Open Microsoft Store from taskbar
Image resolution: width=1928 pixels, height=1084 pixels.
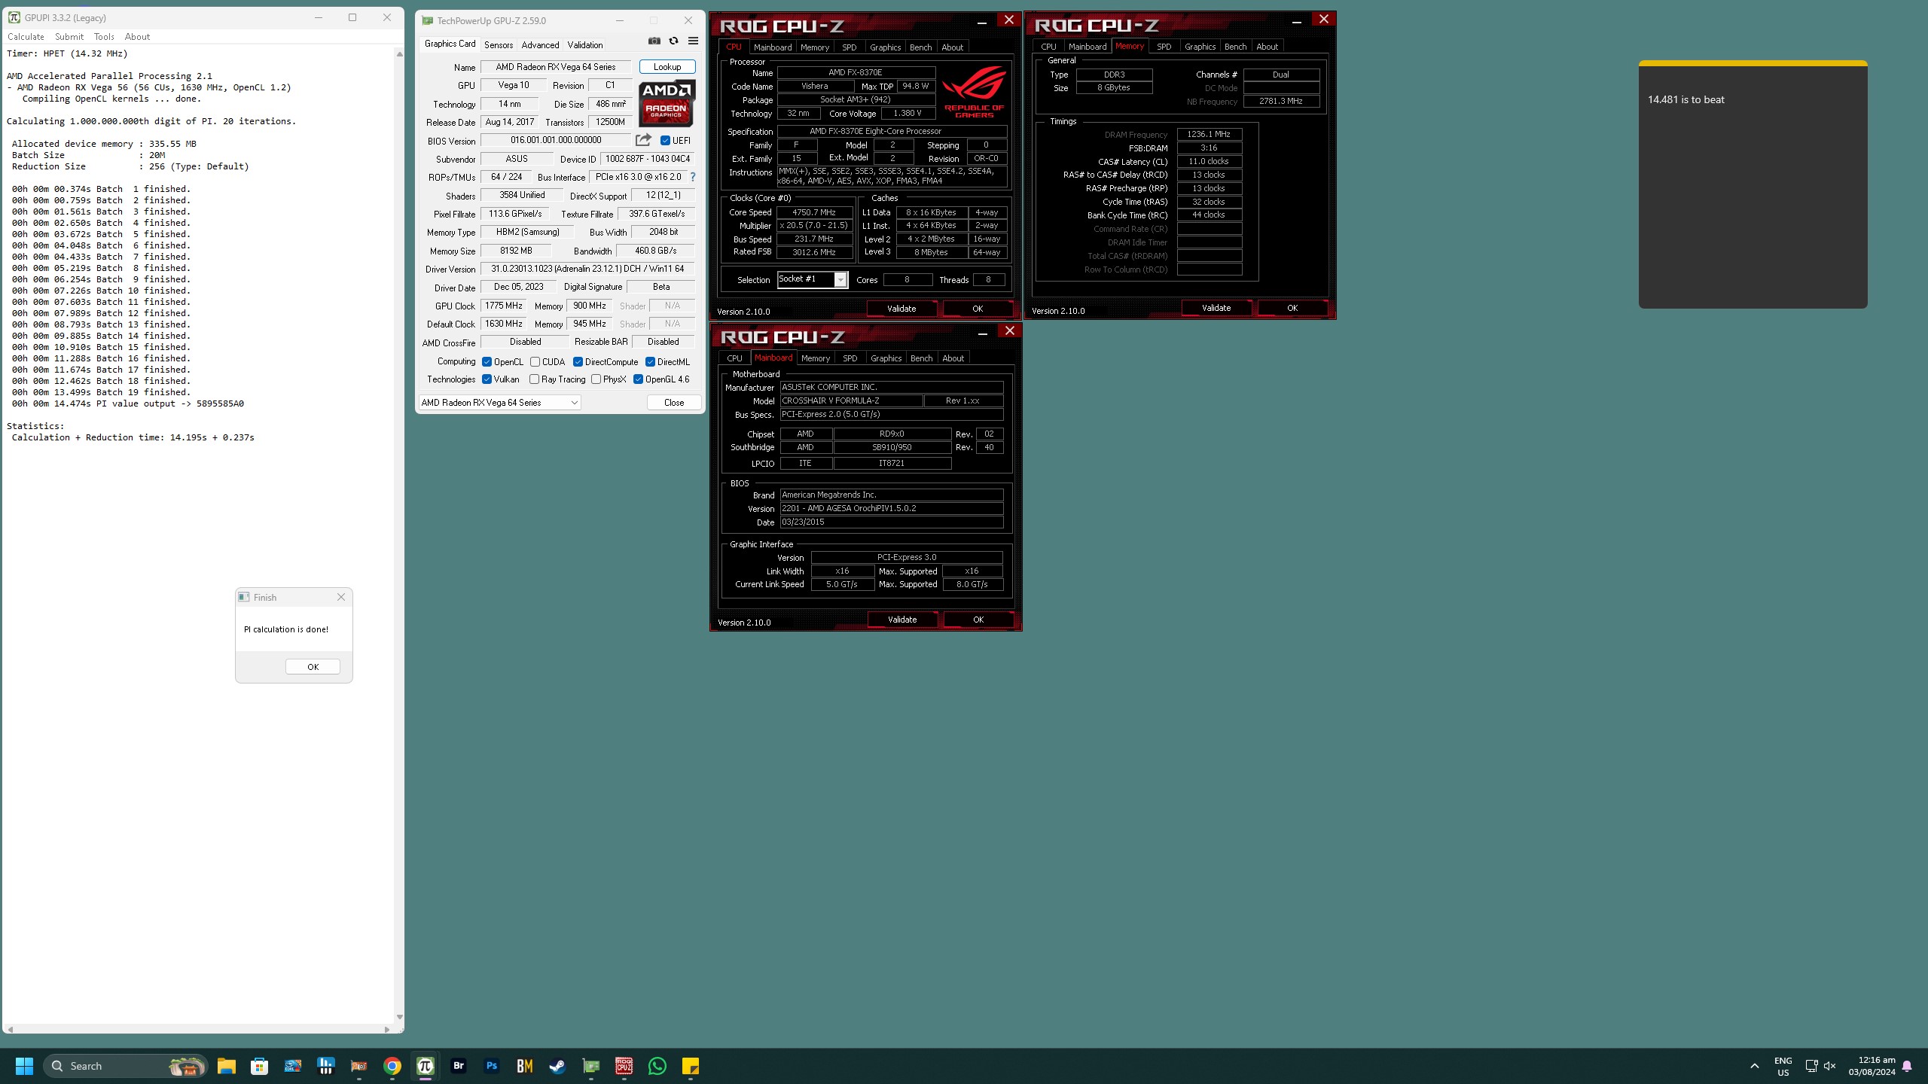click(x=260, y=1066)
